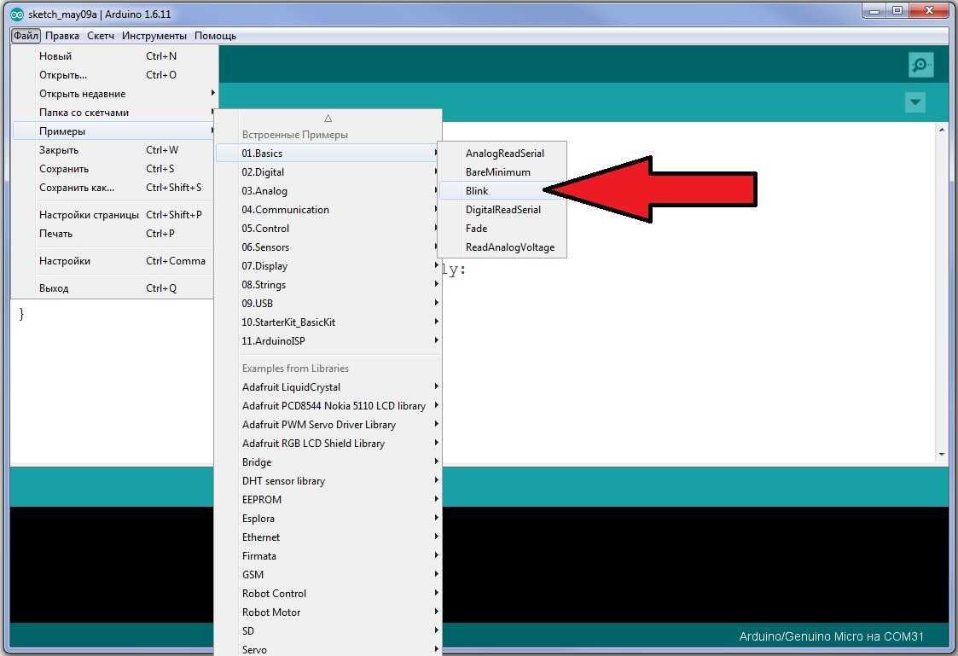Image resolution: width=958 pixels, height=656 pixels.
Task: Open the Правка menu
Action: pyautogui.click(x=62, y=36)
